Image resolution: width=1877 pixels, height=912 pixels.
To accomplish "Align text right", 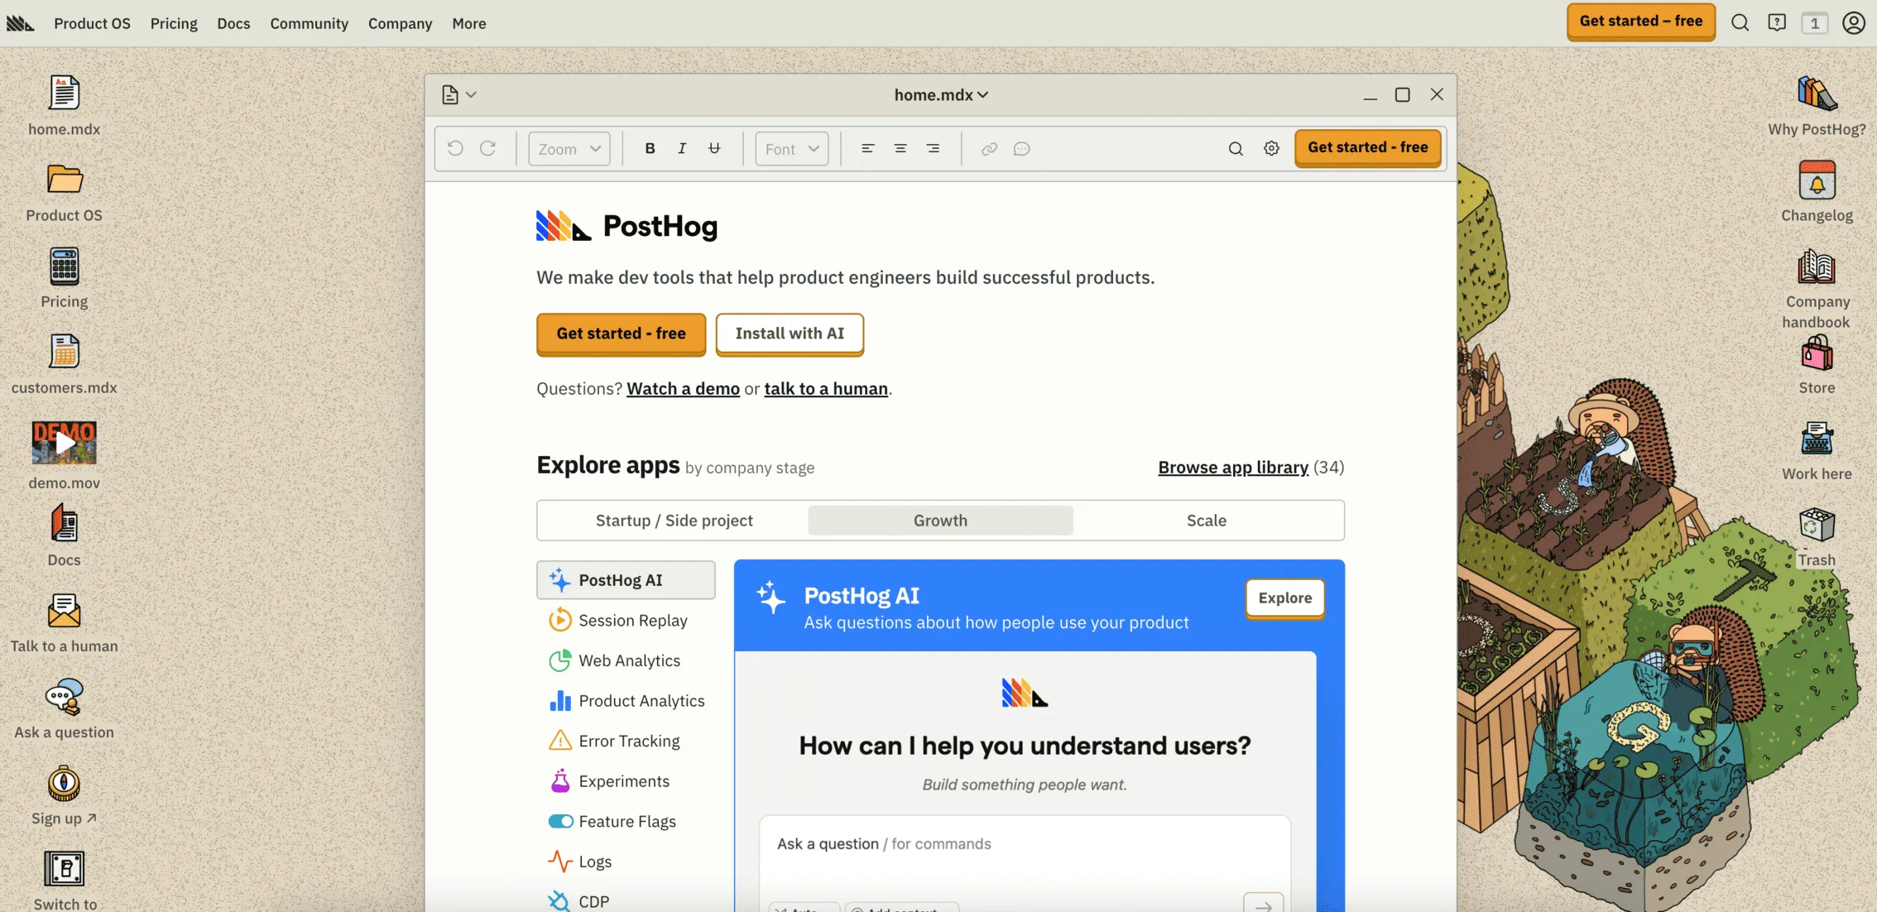I will point(933,149).
